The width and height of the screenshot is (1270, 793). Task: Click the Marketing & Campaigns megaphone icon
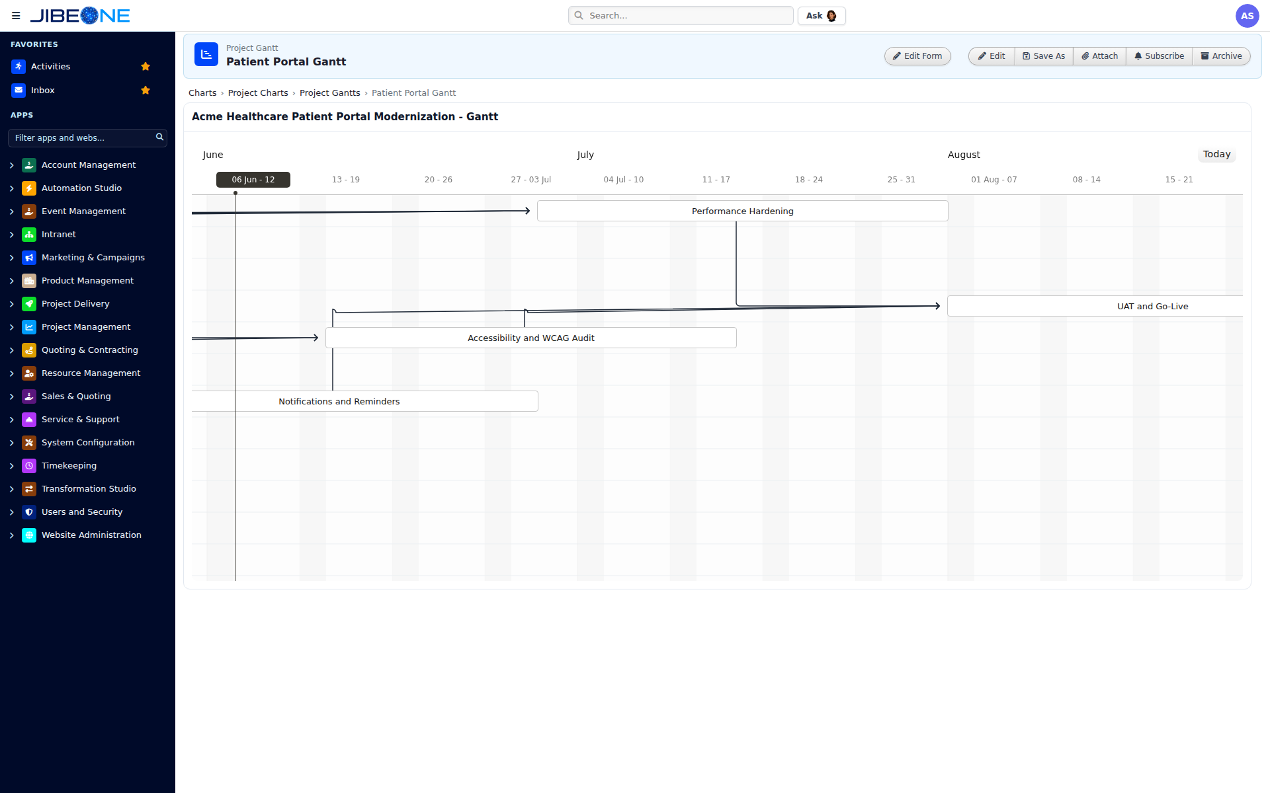tap(29, 258)
